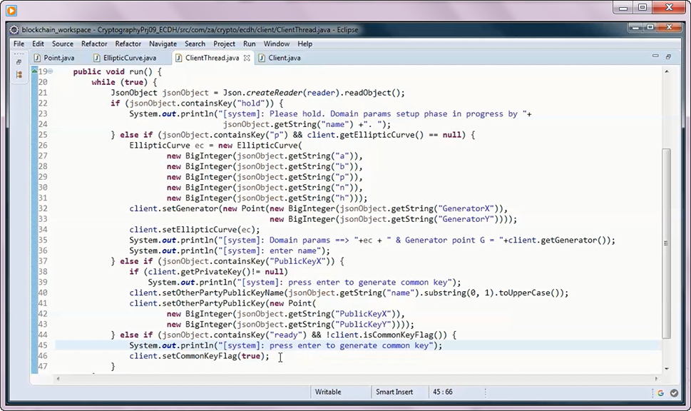Open the first Refactor menu
This screenshot has width=691, height=411.
[x=94, y=44]
